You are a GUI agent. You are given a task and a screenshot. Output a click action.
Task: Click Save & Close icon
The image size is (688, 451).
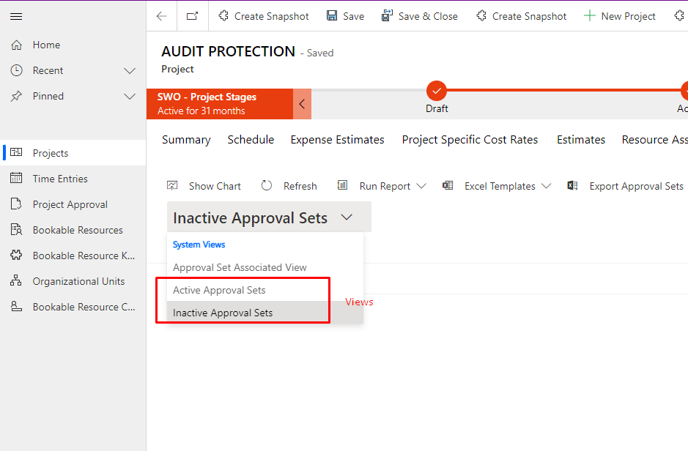point(388,16)
